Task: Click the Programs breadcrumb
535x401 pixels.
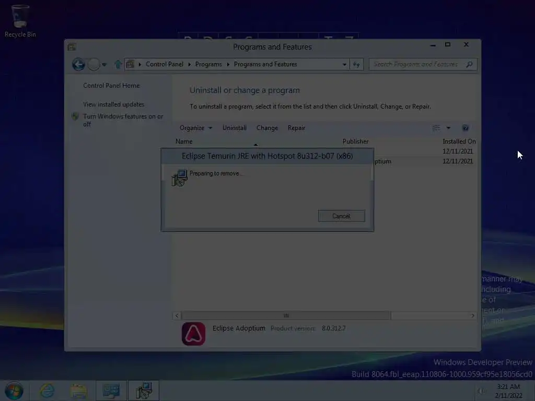Action: (x=208, y=64)
